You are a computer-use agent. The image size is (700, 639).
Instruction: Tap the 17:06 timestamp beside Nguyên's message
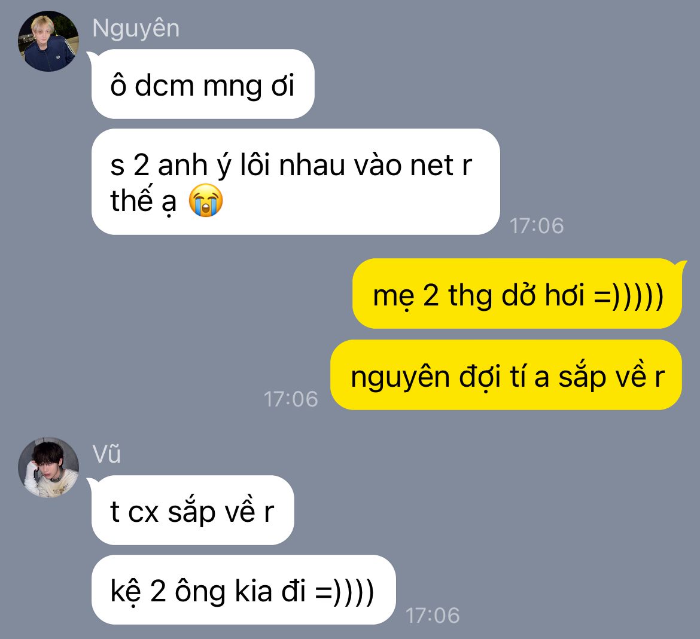tap(537, 225)
